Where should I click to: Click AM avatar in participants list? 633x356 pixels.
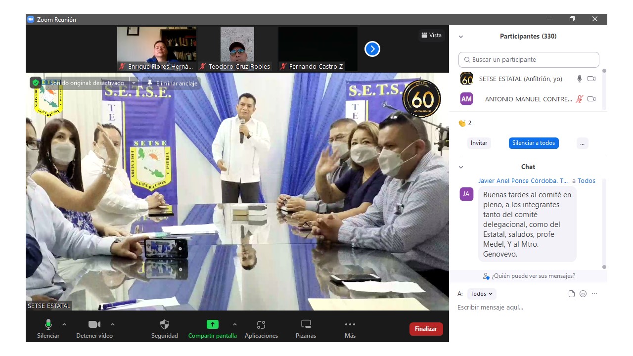[466, 99]
